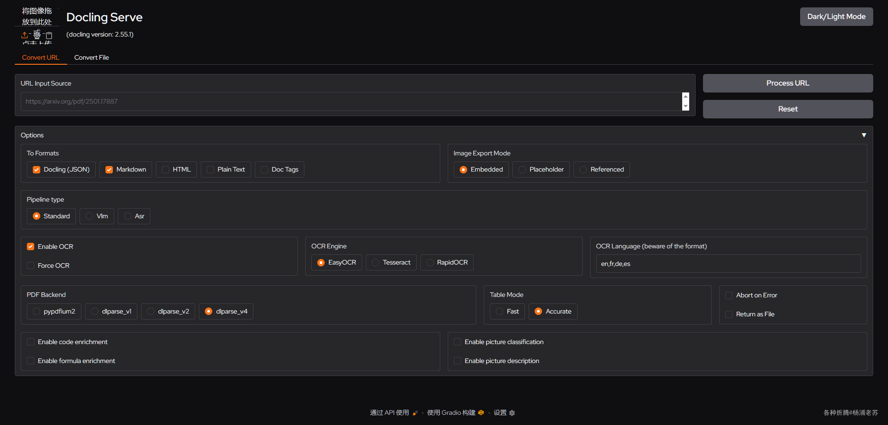This screenshot has height=425, width=888.
Task: Enable the Plain Text output format
Action: tap(210, 170)
